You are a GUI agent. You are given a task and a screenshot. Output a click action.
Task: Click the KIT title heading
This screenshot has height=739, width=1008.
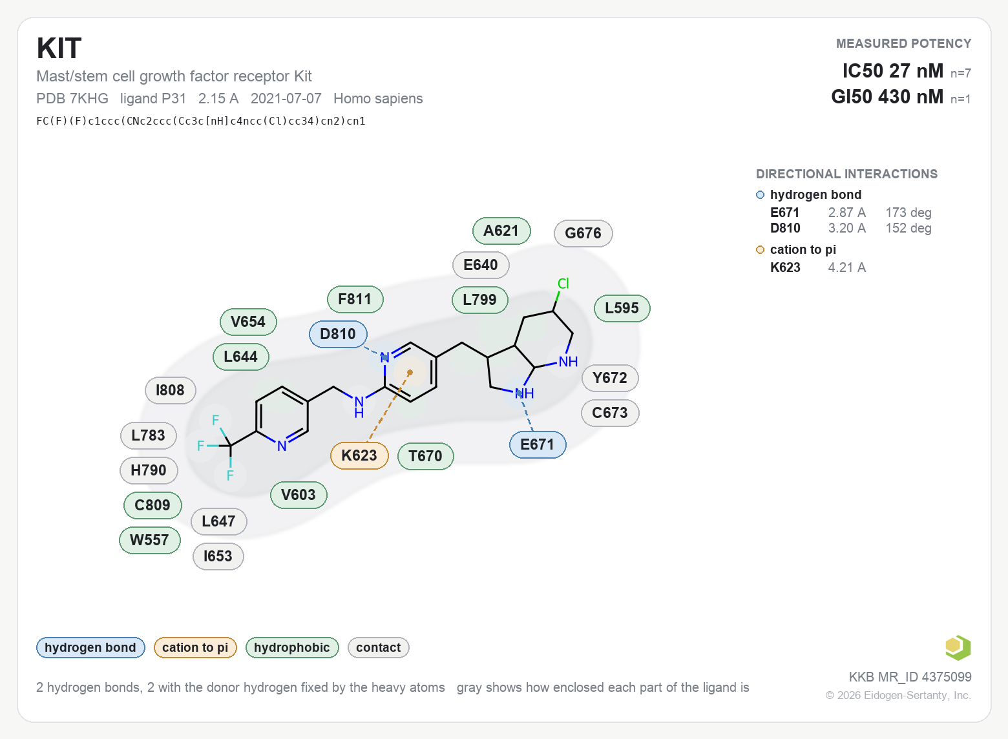[59, 48]
